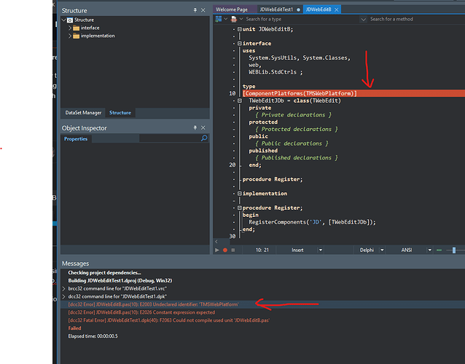Expand the brcc32 command line message
The image size is (465, 364).
[x=63, y=288]
